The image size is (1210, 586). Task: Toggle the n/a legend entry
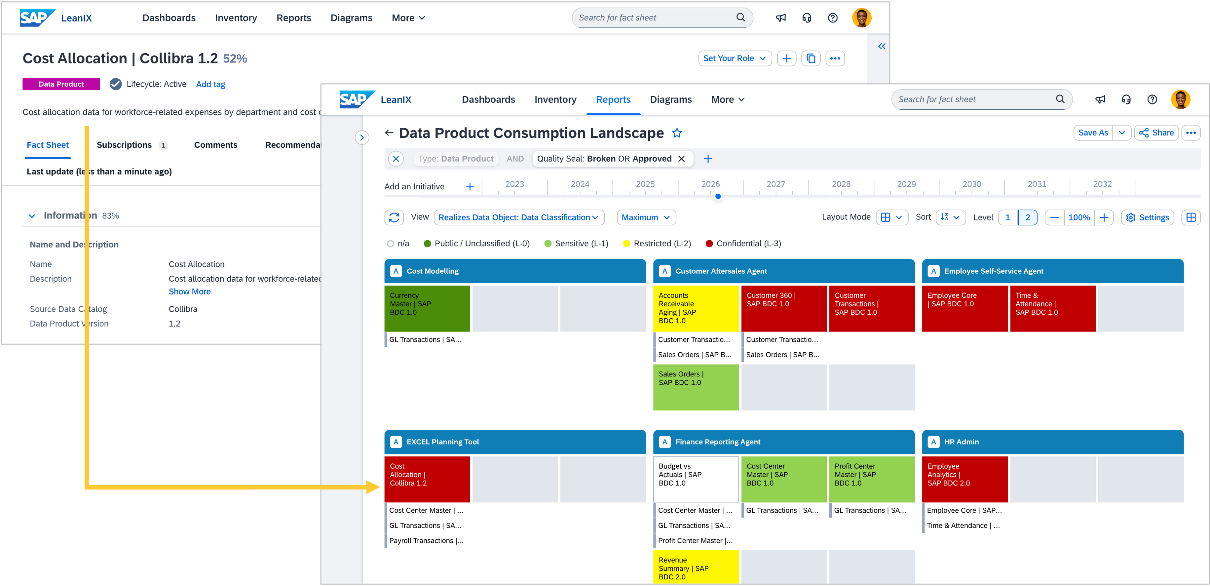point(398,243)
